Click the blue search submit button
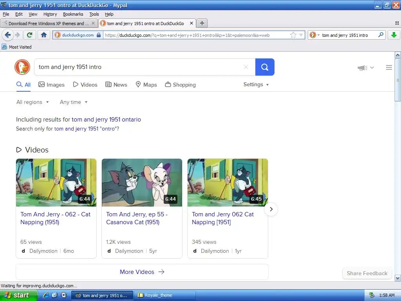 [x=265, y=67]
